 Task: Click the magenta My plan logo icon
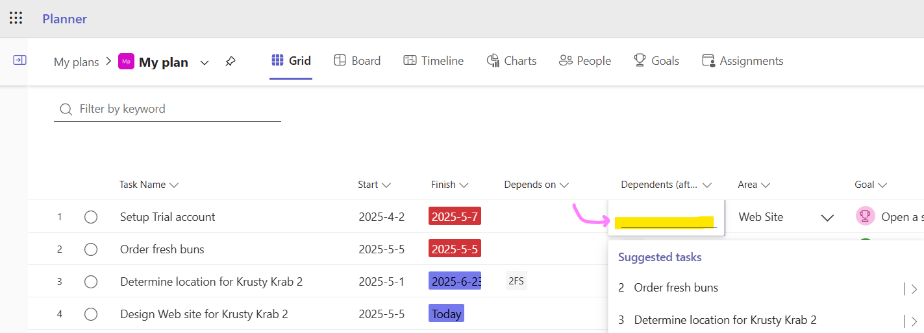point(126,62)
